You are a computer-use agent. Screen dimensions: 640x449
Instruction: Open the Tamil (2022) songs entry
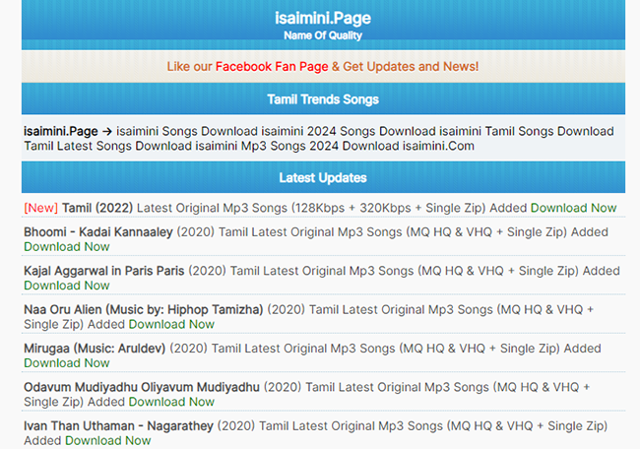click(97, 208)
